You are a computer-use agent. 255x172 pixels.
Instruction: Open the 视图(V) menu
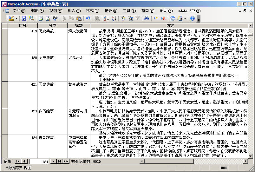(56, 11)
